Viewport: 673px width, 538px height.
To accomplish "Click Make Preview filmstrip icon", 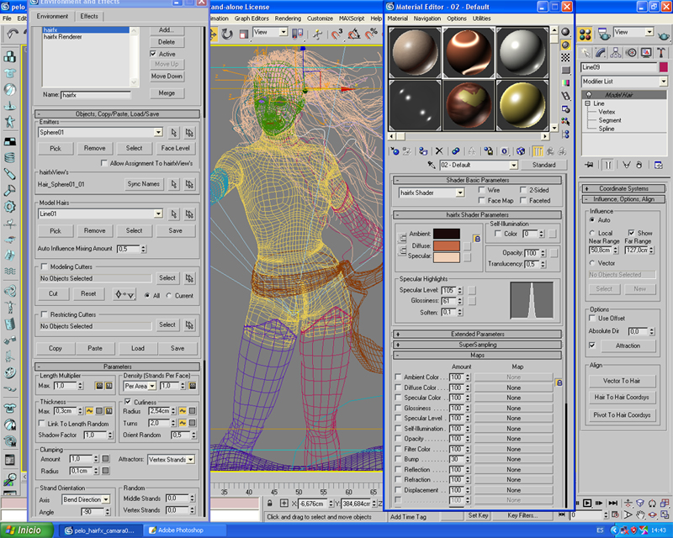I will 565,96.
